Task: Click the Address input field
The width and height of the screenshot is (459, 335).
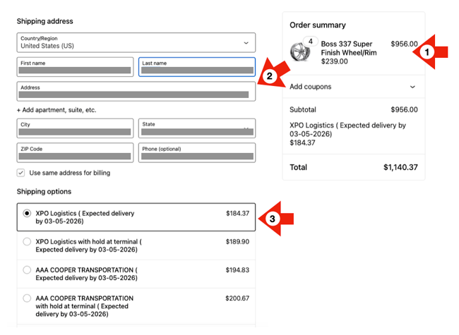Action: pyautogui.click(x=136, y=92)
